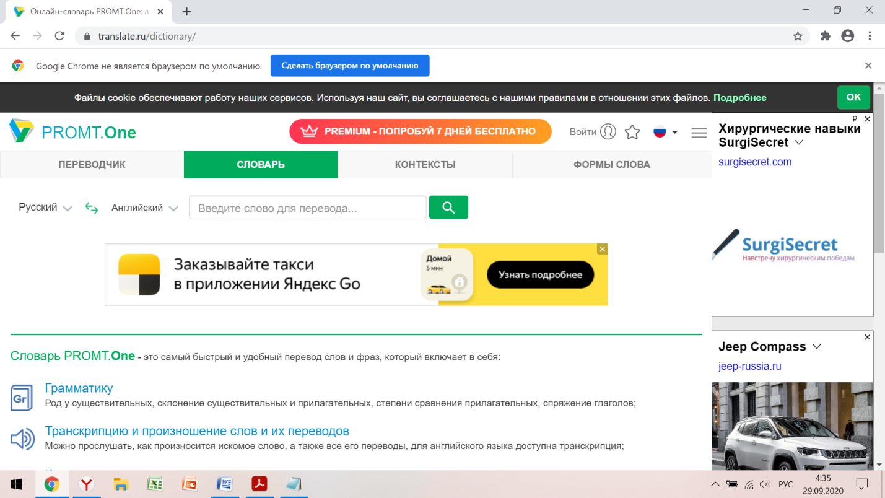Open the taskbar clock 4:35

tap(822, 484)
